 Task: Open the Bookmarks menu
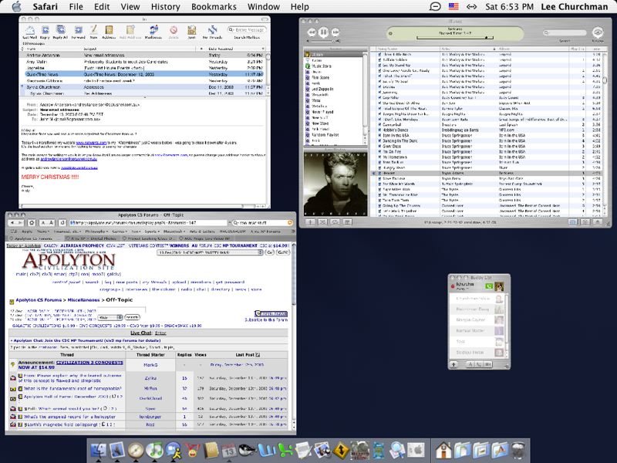coord(214,6)
